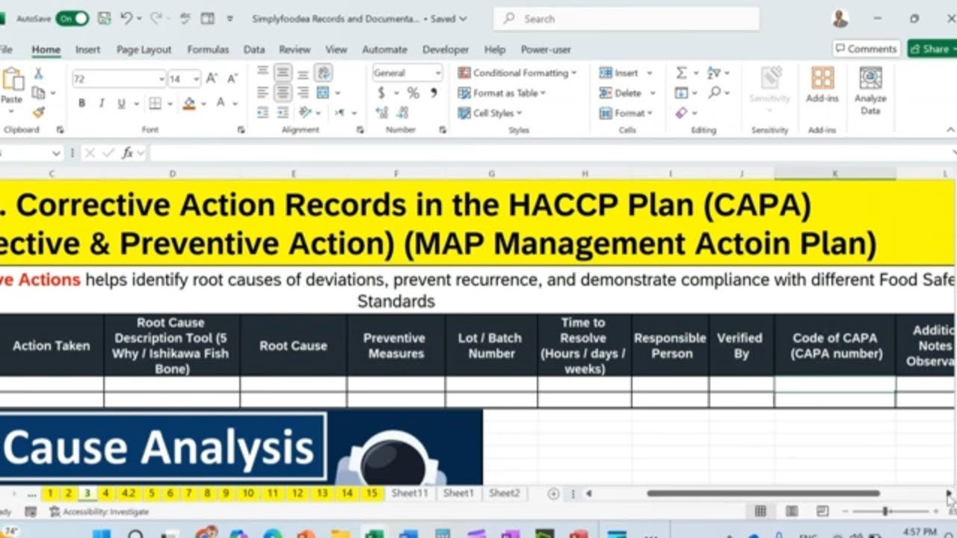Image resolution: width=957 pixels, height=538 pixels.
Task: Switch to Page Break Preview view icon
Action: pos(822,511)
